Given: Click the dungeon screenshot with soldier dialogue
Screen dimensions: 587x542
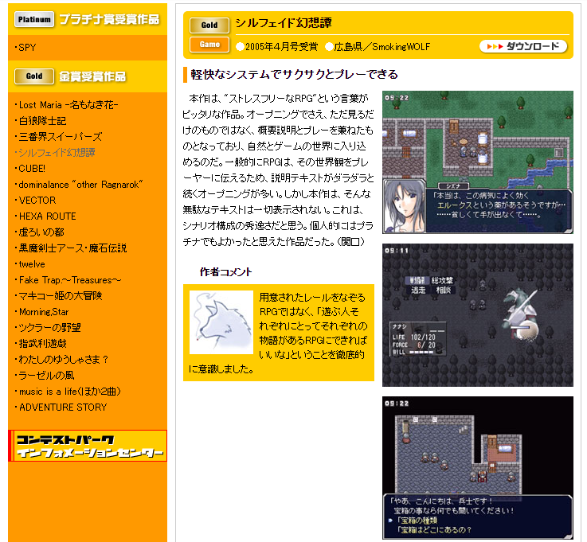Looking at the screenshot, I should pos(478,468).
